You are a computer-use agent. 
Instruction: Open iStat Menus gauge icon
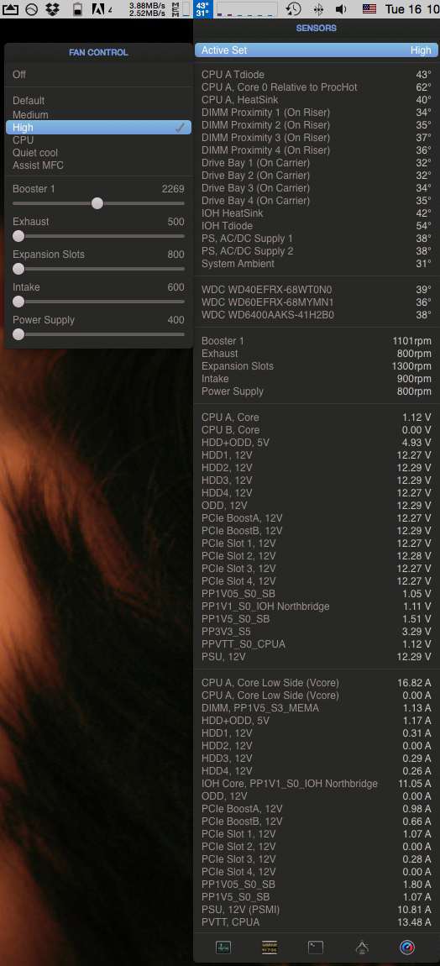408,947
